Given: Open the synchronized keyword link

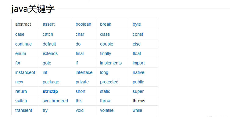Looking at the screenshot, I should (55, 101).
